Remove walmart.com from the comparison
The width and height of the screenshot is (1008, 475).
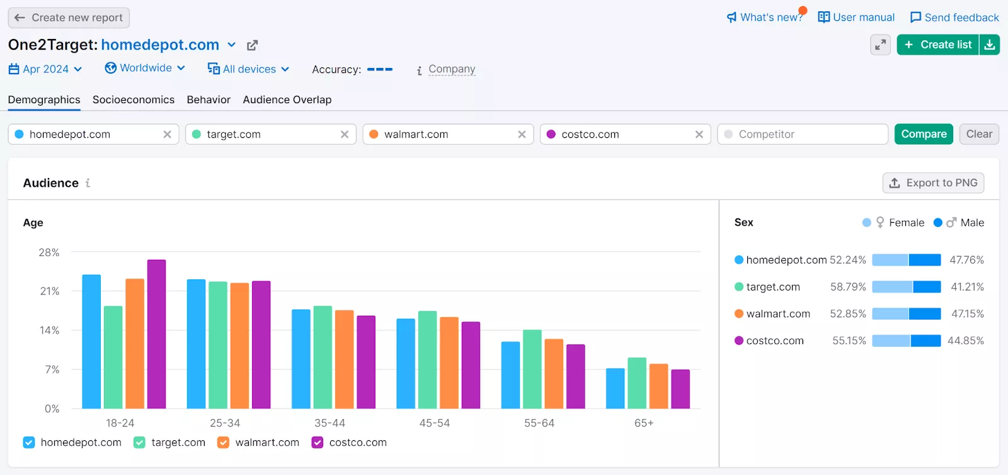point(522,134)
